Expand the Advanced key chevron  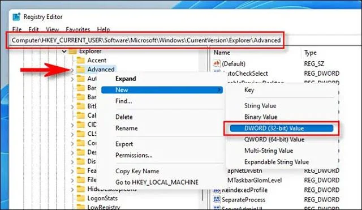(72, 70)
